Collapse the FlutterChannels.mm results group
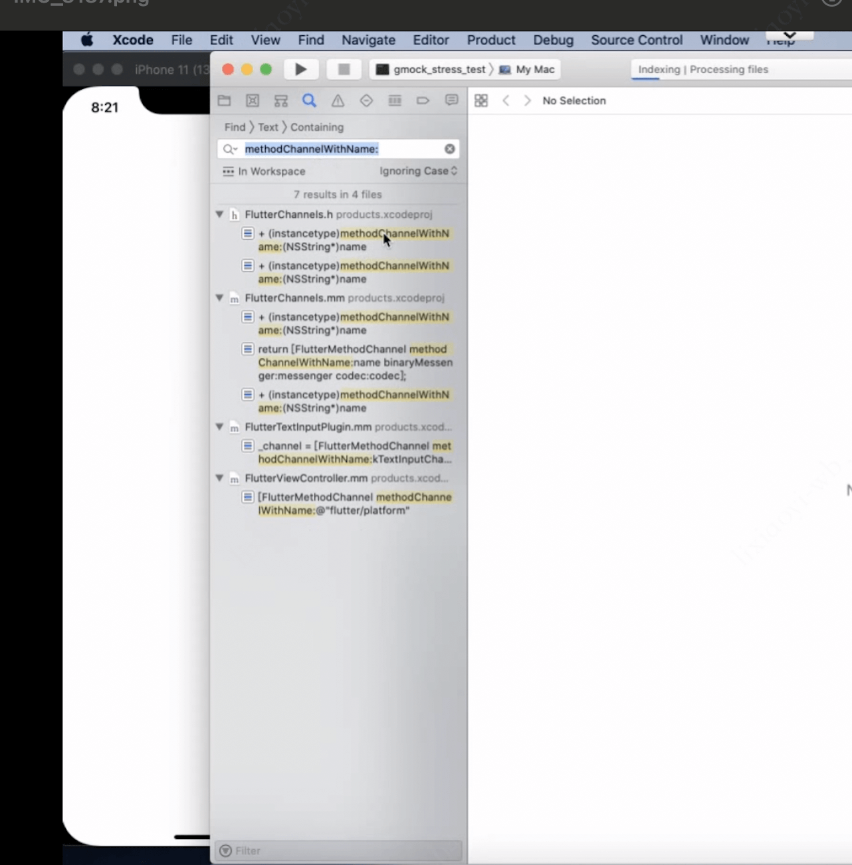 [219, 298]
